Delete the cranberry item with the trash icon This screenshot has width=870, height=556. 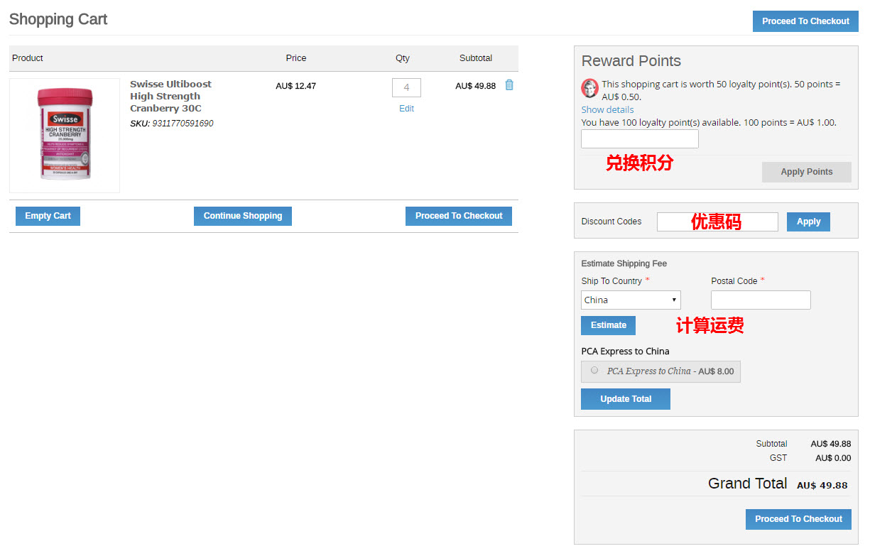tap(509, 85)
